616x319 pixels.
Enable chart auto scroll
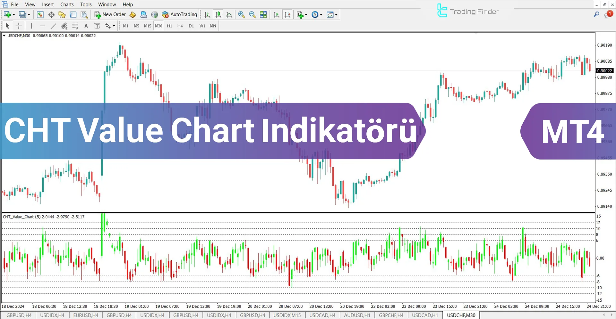(x=276, y=14)
